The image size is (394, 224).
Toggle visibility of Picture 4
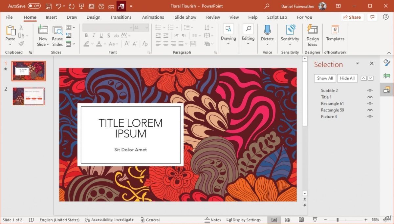click(x=370, y=117)
